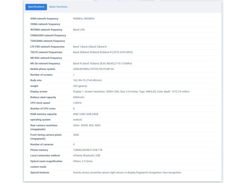Select the TDLTE band list value
246x183 pixels.
click(x=103, y=52)
